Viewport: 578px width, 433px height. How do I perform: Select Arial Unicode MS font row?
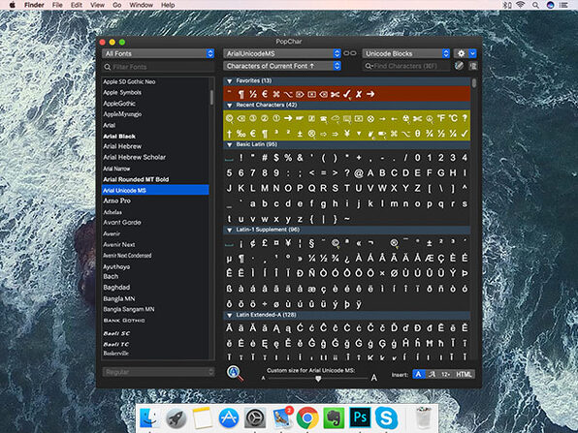(x=155, y=190)
